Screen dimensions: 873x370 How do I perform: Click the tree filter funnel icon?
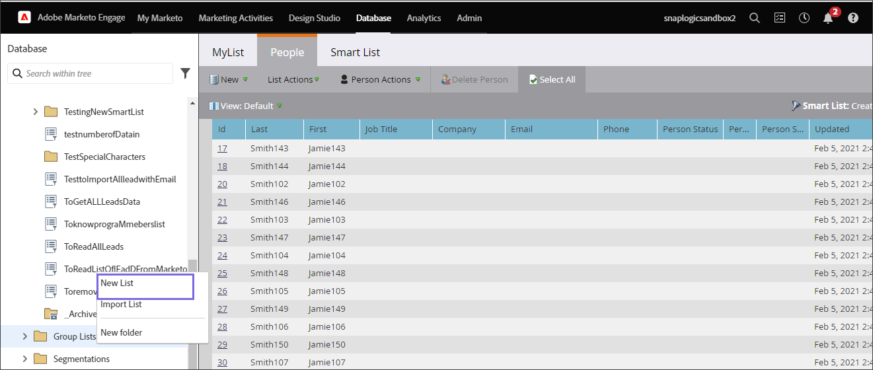tap(186, 73)
